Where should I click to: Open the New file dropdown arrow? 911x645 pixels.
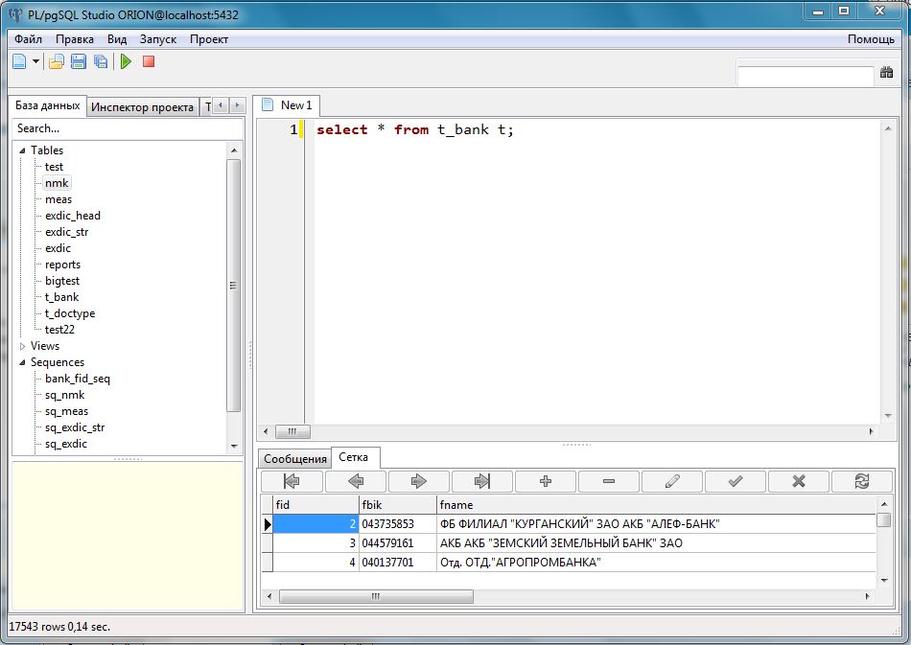pyautogui.click(x=35, y=61)
